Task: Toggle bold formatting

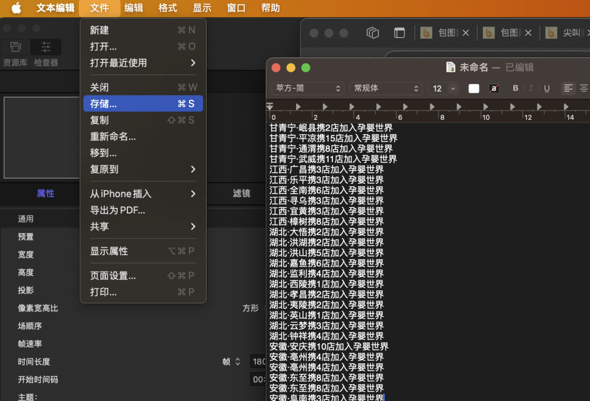Action: click(x=516, y=88)
